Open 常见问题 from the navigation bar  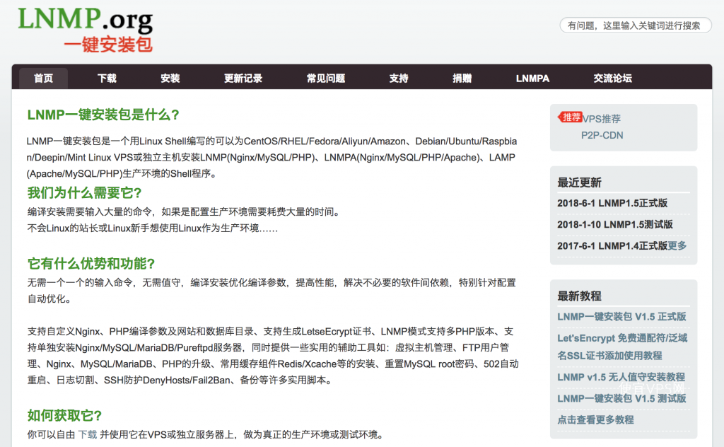tap(326, 78)
